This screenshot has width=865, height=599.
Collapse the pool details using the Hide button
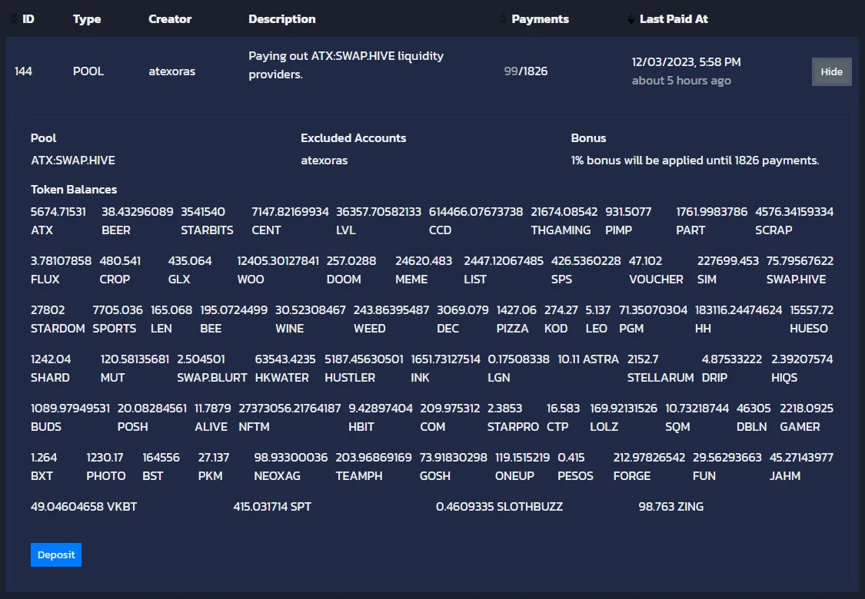[x=831, y=71]
